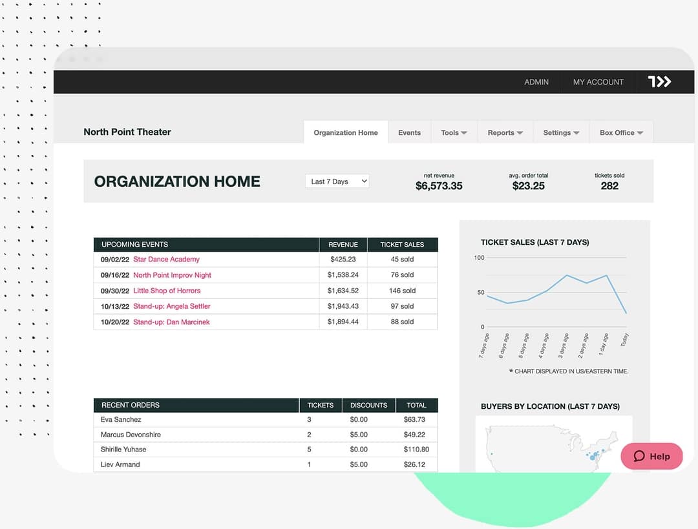This screenshot has width=698, height=529.
Task: Click the North Point Theater organization name
Action: pos(127,132)
